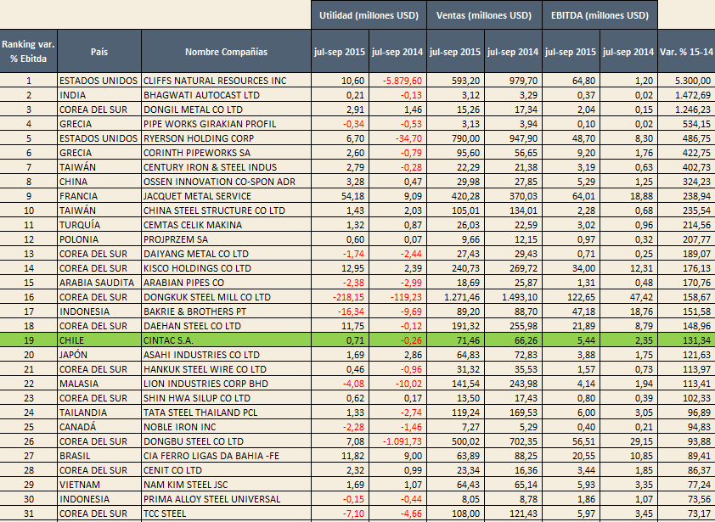This screenshot has width=715, height=522.
Task: Click the negative value -5.879,60 cell
Action: point(397,81)
